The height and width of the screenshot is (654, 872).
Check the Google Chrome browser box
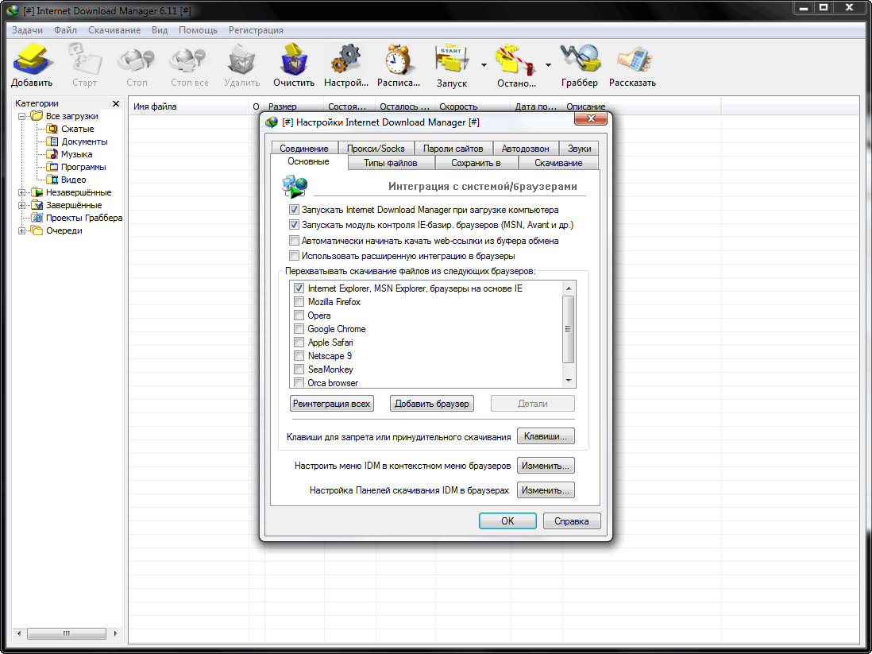pos(299,329)
